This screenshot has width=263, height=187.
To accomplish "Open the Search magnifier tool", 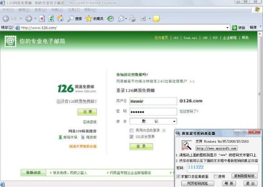I will (70, 19).
